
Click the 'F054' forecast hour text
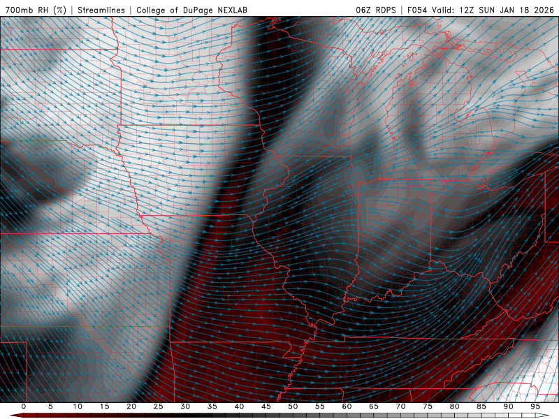click(416, 10)
